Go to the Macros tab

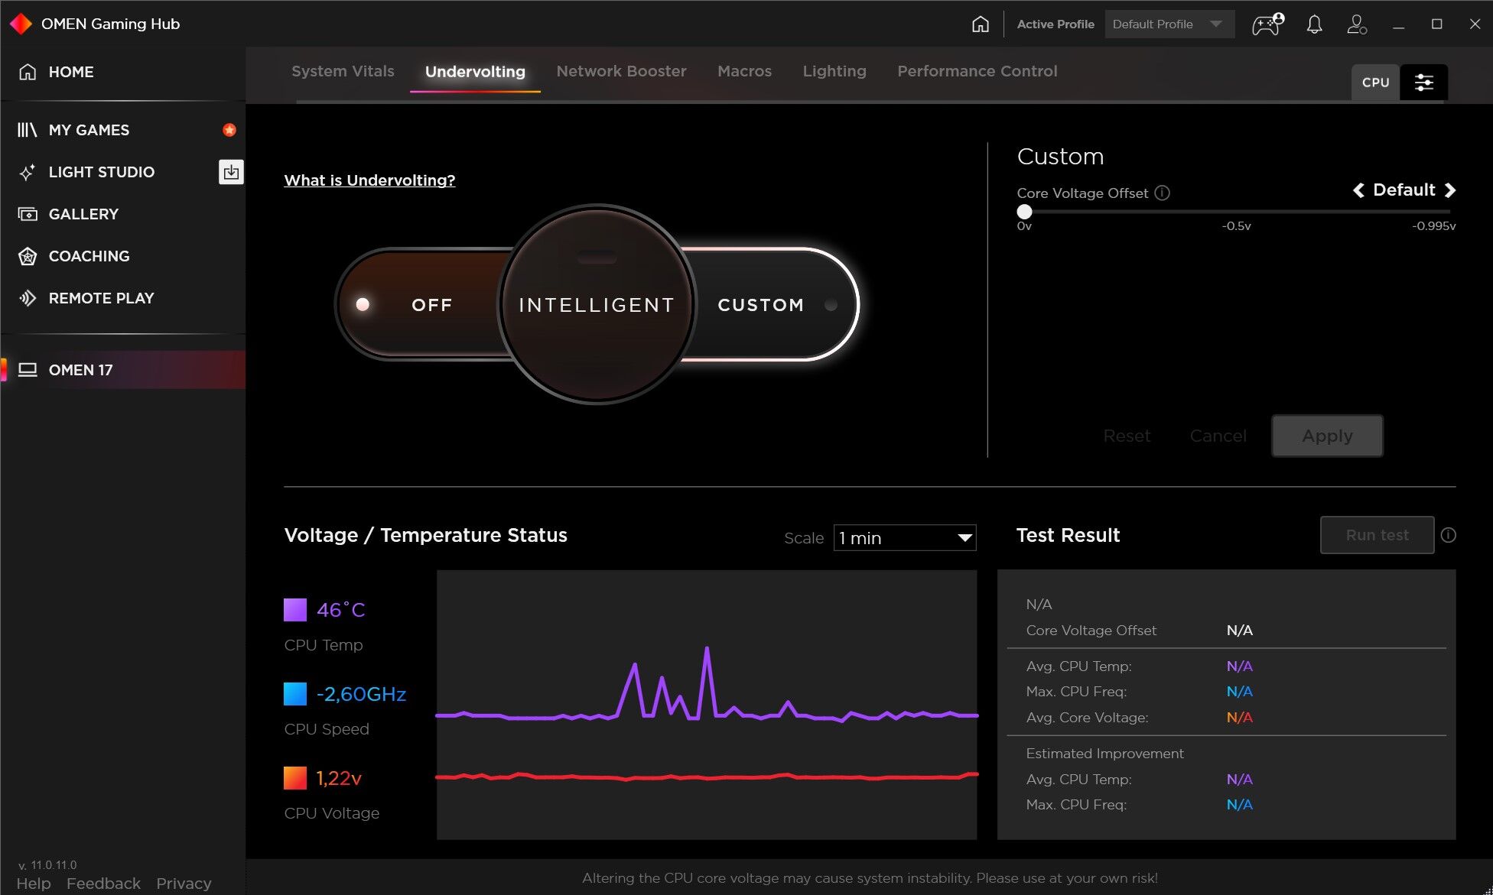tap(744, 71)
